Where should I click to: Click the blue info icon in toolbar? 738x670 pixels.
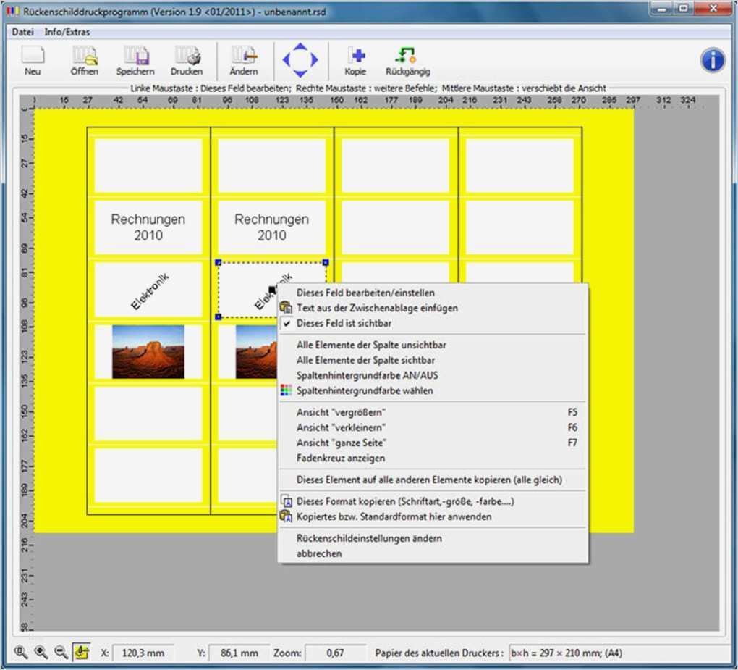coord(713,61)
